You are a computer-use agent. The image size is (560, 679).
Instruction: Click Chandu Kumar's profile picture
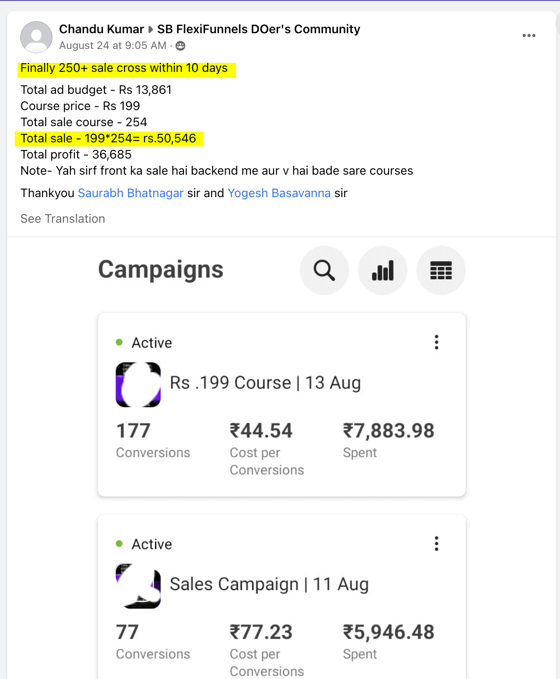tap(36, 37)
